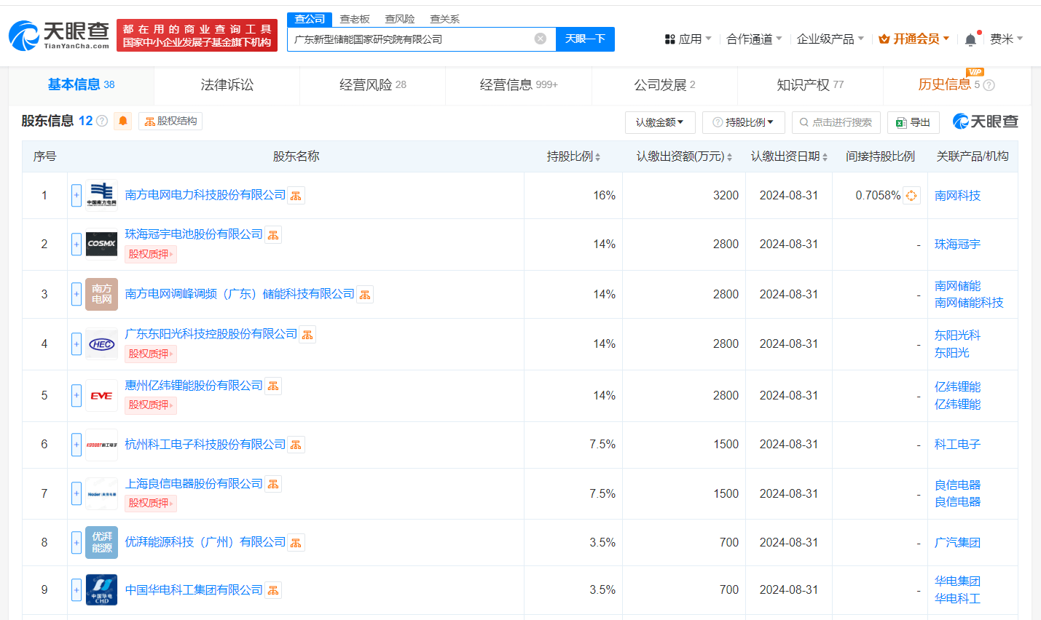Open the 持股比例 filter dropdown

tap(744, 122)
